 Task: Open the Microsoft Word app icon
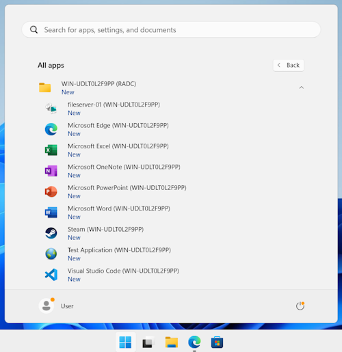(x=51, y=213)
